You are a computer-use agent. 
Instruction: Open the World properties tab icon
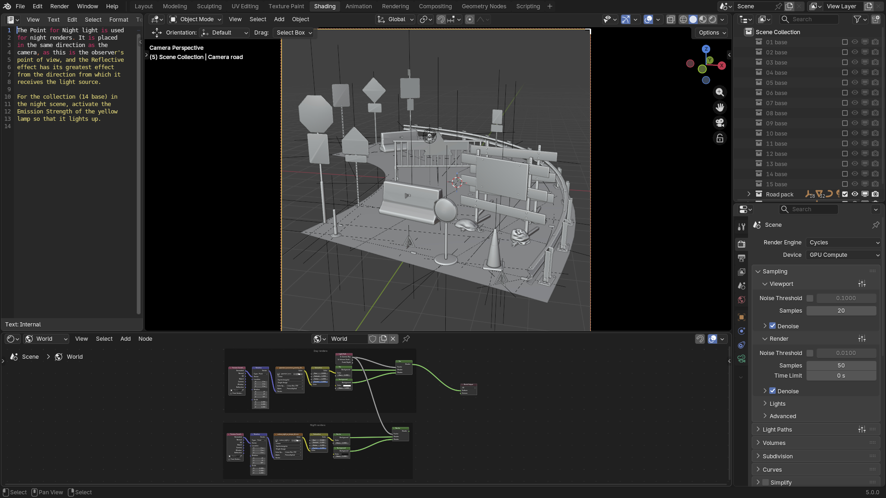pos(742,300)
